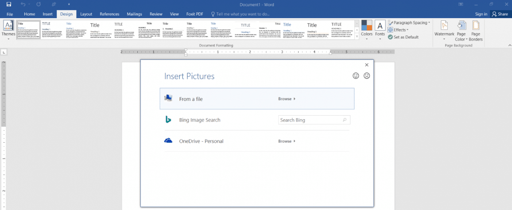Open the Themes gallery icon
Image resolution: width=512 pixels, height=210 pixels.
click(x=8, y=27)
